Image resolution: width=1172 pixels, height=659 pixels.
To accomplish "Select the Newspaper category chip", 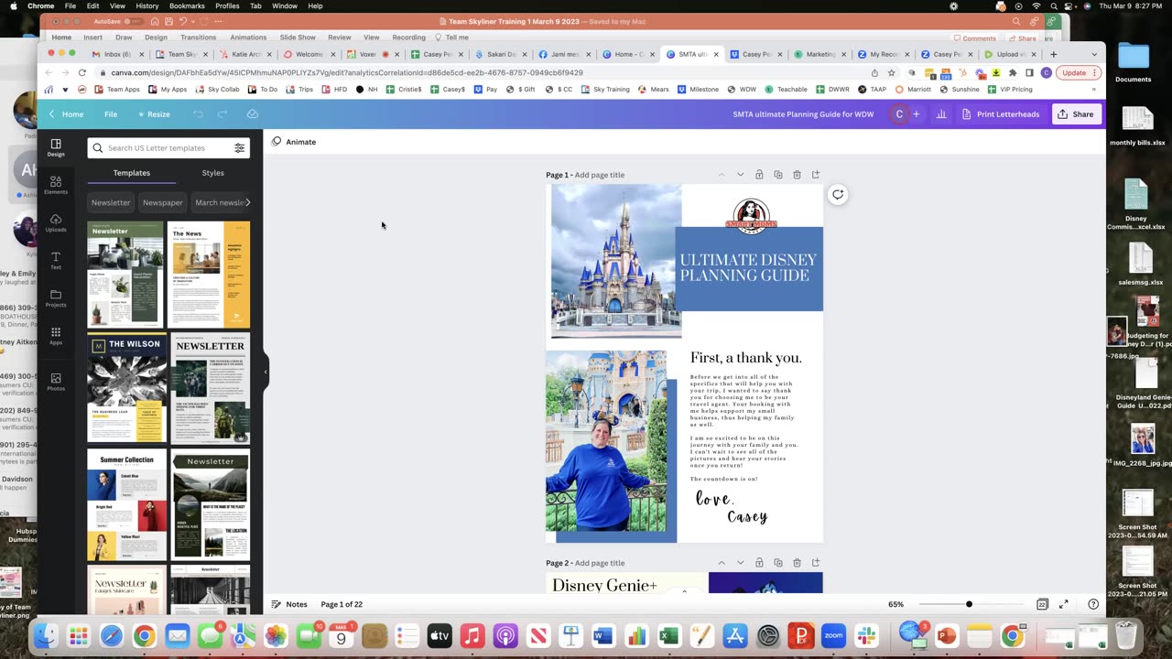I will coord(163,202).
